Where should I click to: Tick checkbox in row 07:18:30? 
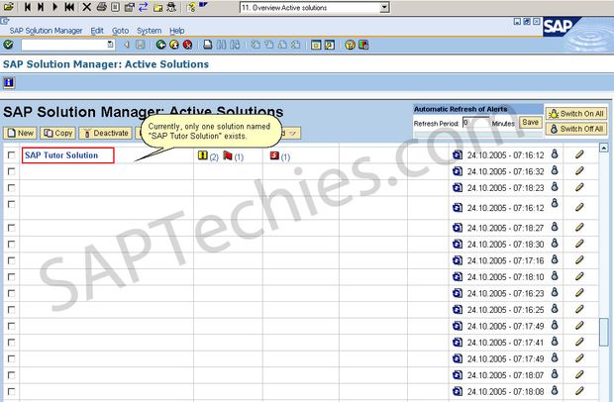coord(11,245)
